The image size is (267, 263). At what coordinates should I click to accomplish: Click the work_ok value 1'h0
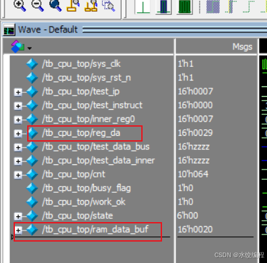coord(185,202)
